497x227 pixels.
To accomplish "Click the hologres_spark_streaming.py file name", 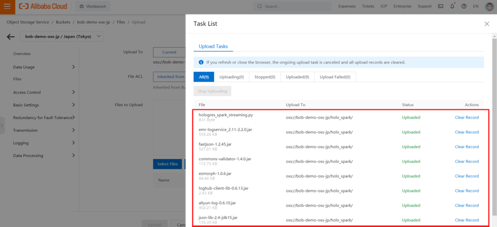I will [226, 115].
